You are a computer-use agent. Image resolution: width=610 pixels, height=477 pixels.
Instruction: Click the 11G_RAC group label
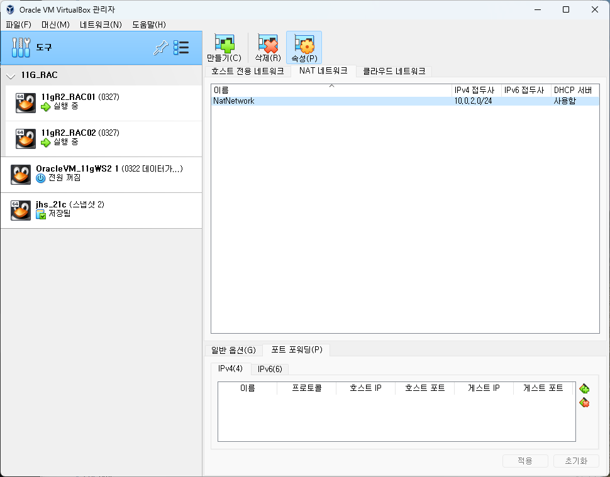39,75
